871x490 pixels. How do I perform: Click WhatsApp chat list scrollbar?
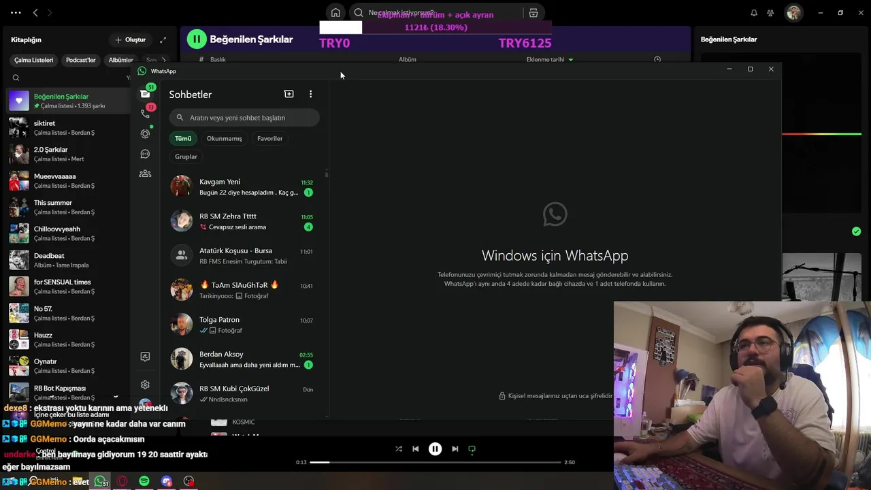pyautogui.click(x=327, y=174)
